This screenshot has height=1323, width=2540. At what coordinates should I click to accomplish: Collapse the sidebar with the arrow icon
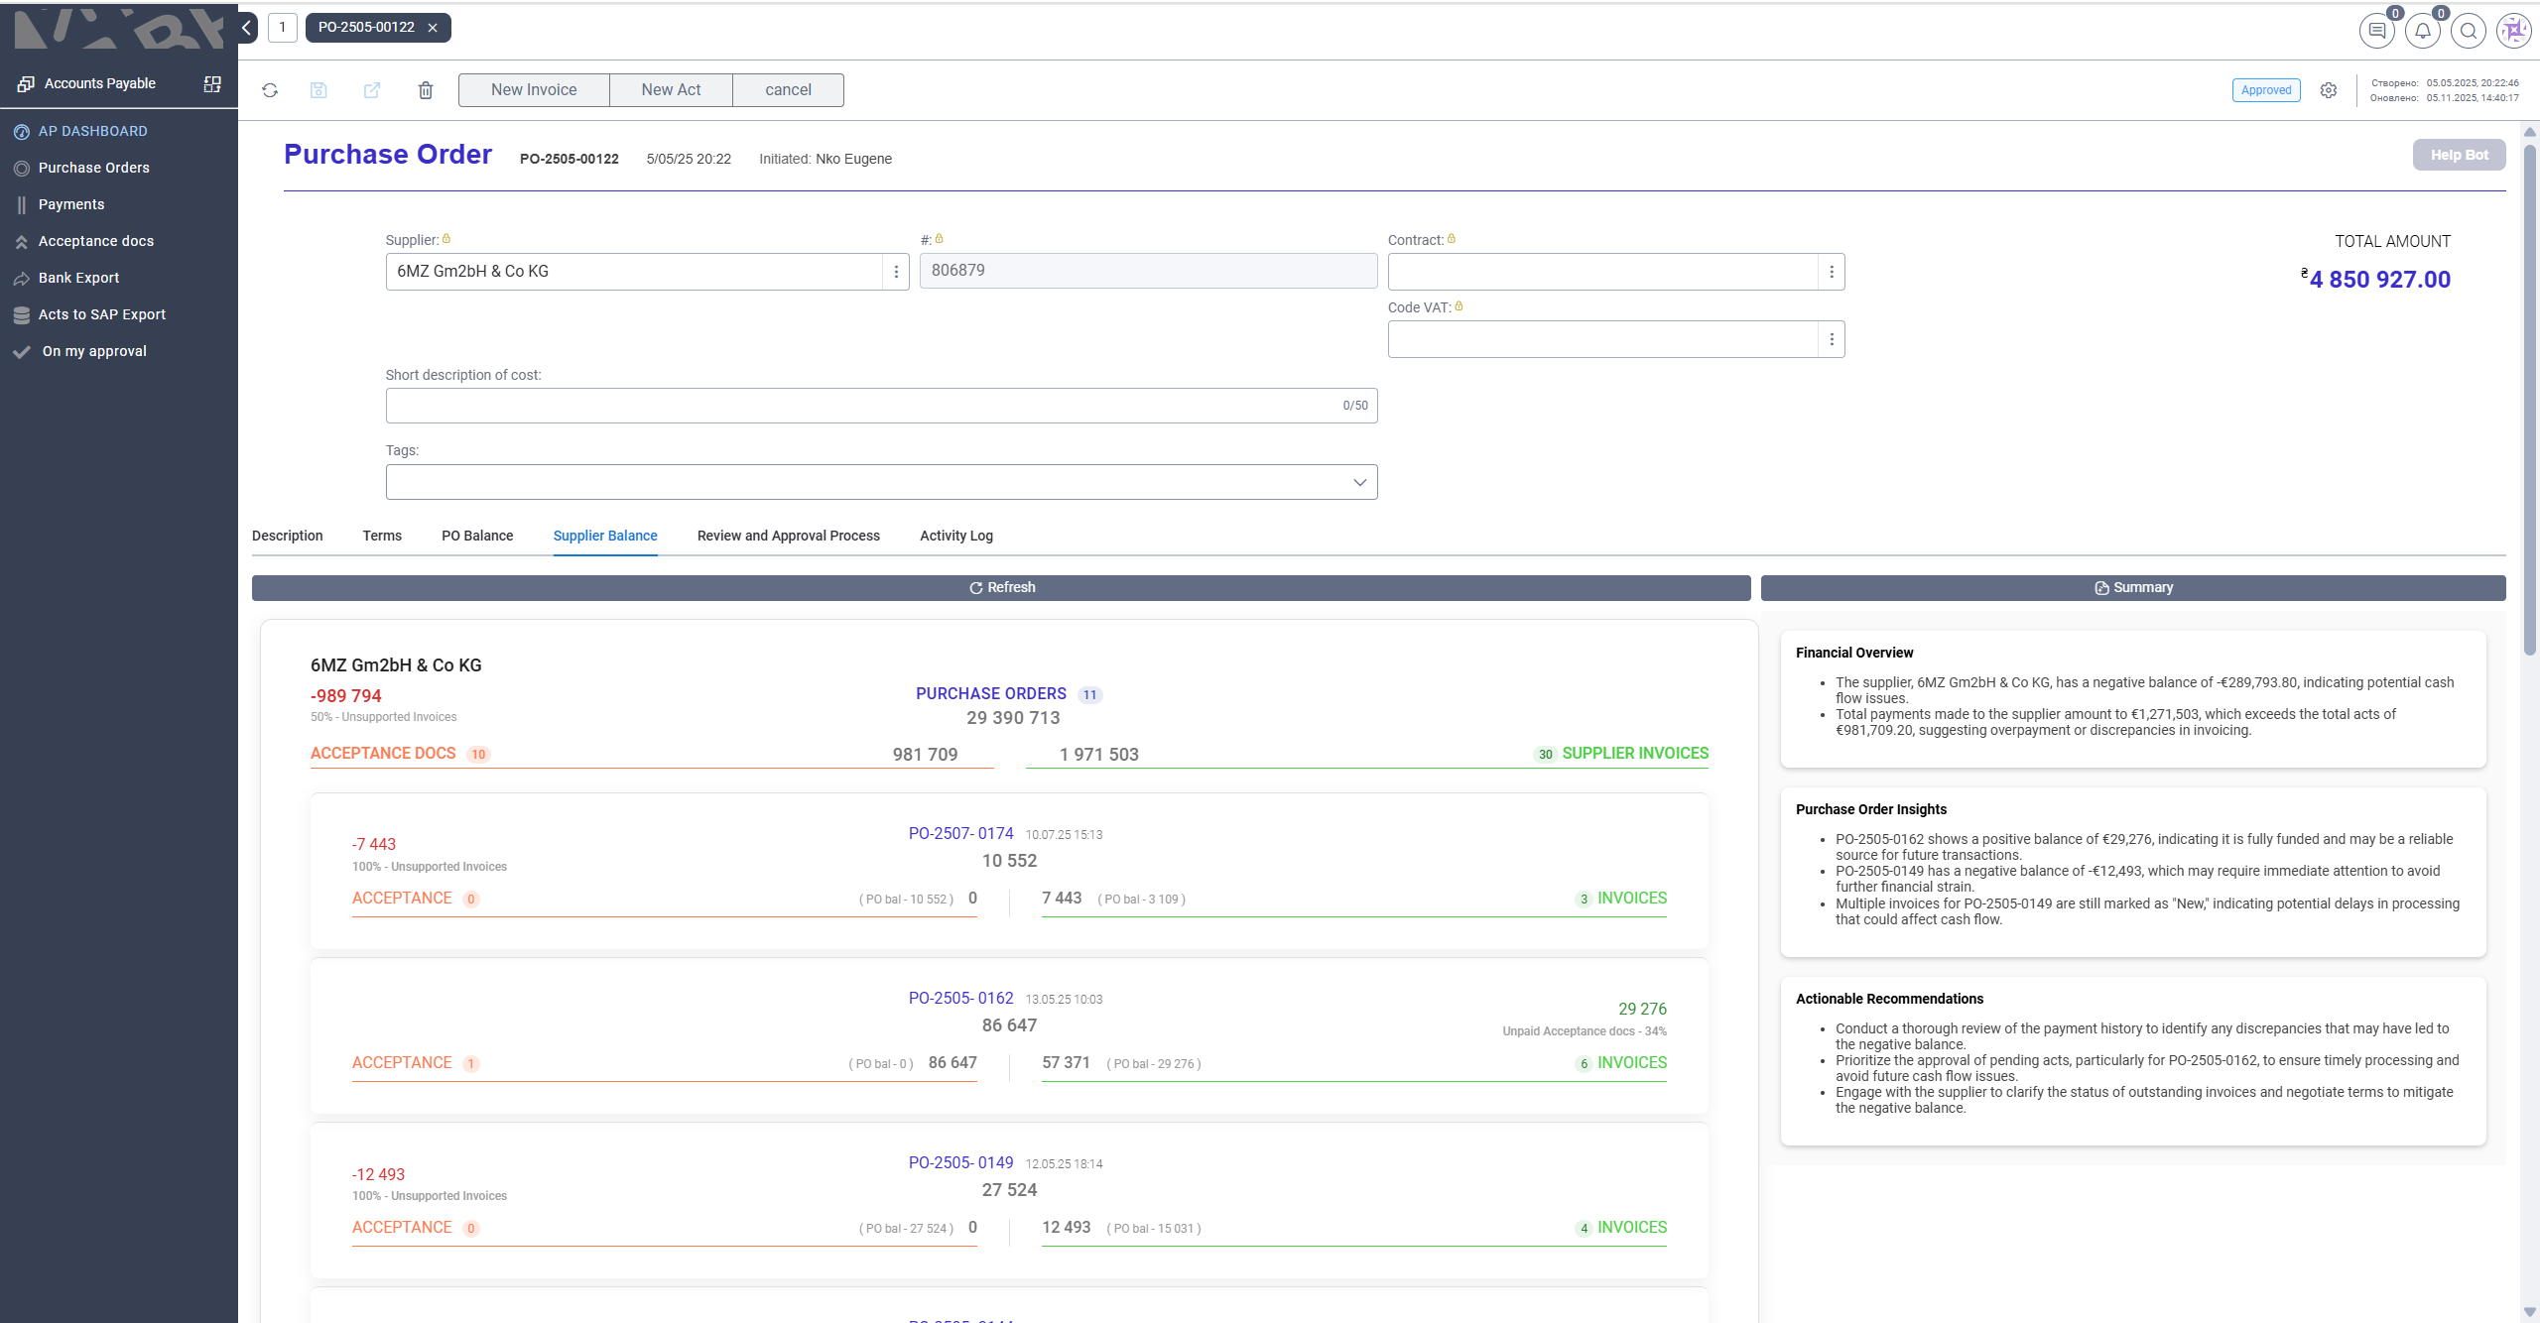tap(247, 28)
